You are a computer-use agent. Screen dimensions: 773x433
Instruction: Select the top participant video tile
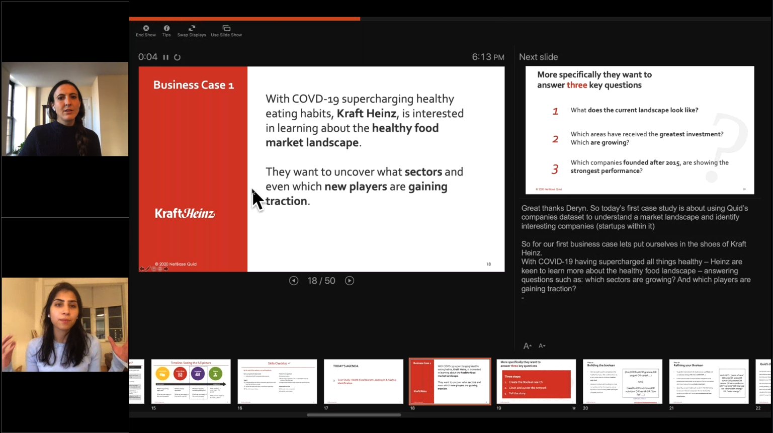65,109
